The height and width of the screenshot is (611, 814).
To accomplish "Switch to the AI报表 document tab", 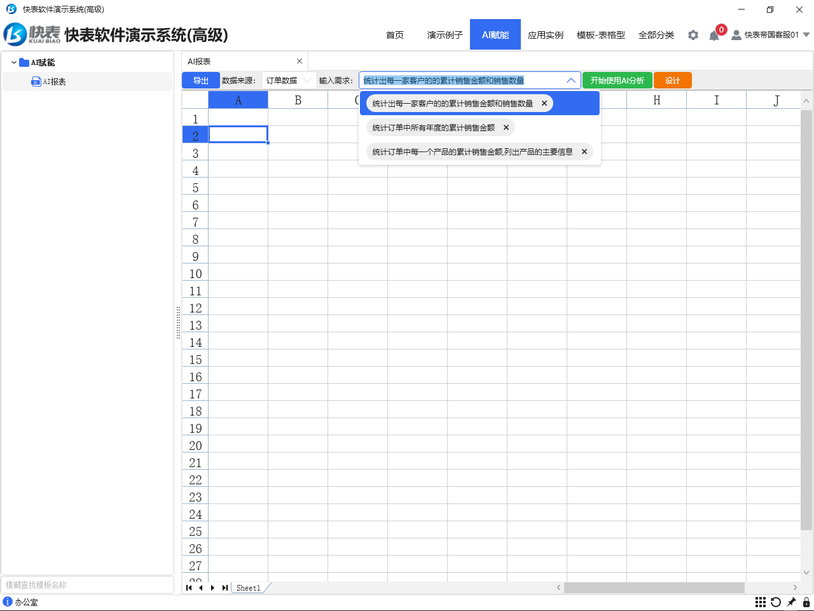I will click(245, 61).
